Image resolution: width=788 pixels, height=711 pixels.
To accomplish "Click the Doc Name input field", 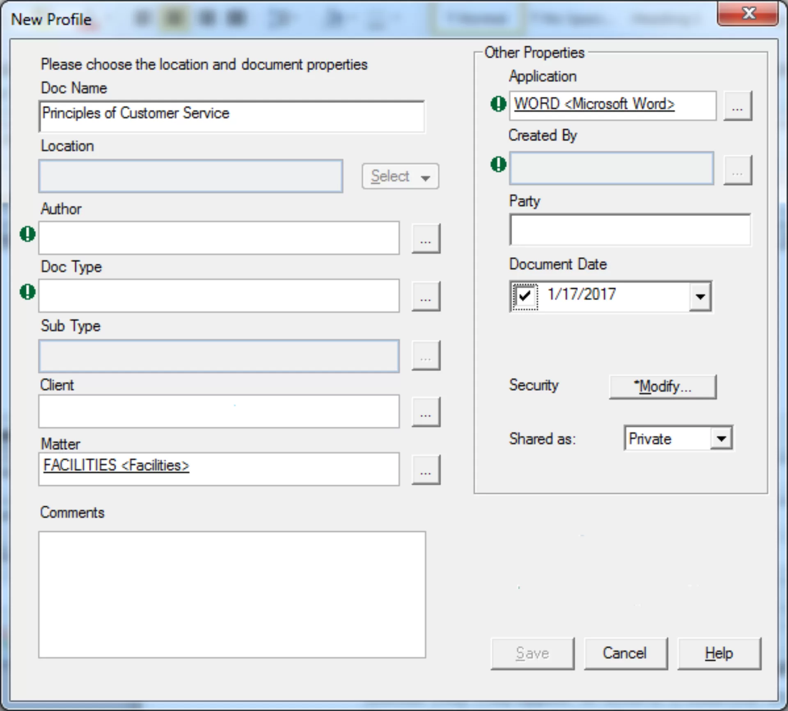I will click(x=232, y=117).
